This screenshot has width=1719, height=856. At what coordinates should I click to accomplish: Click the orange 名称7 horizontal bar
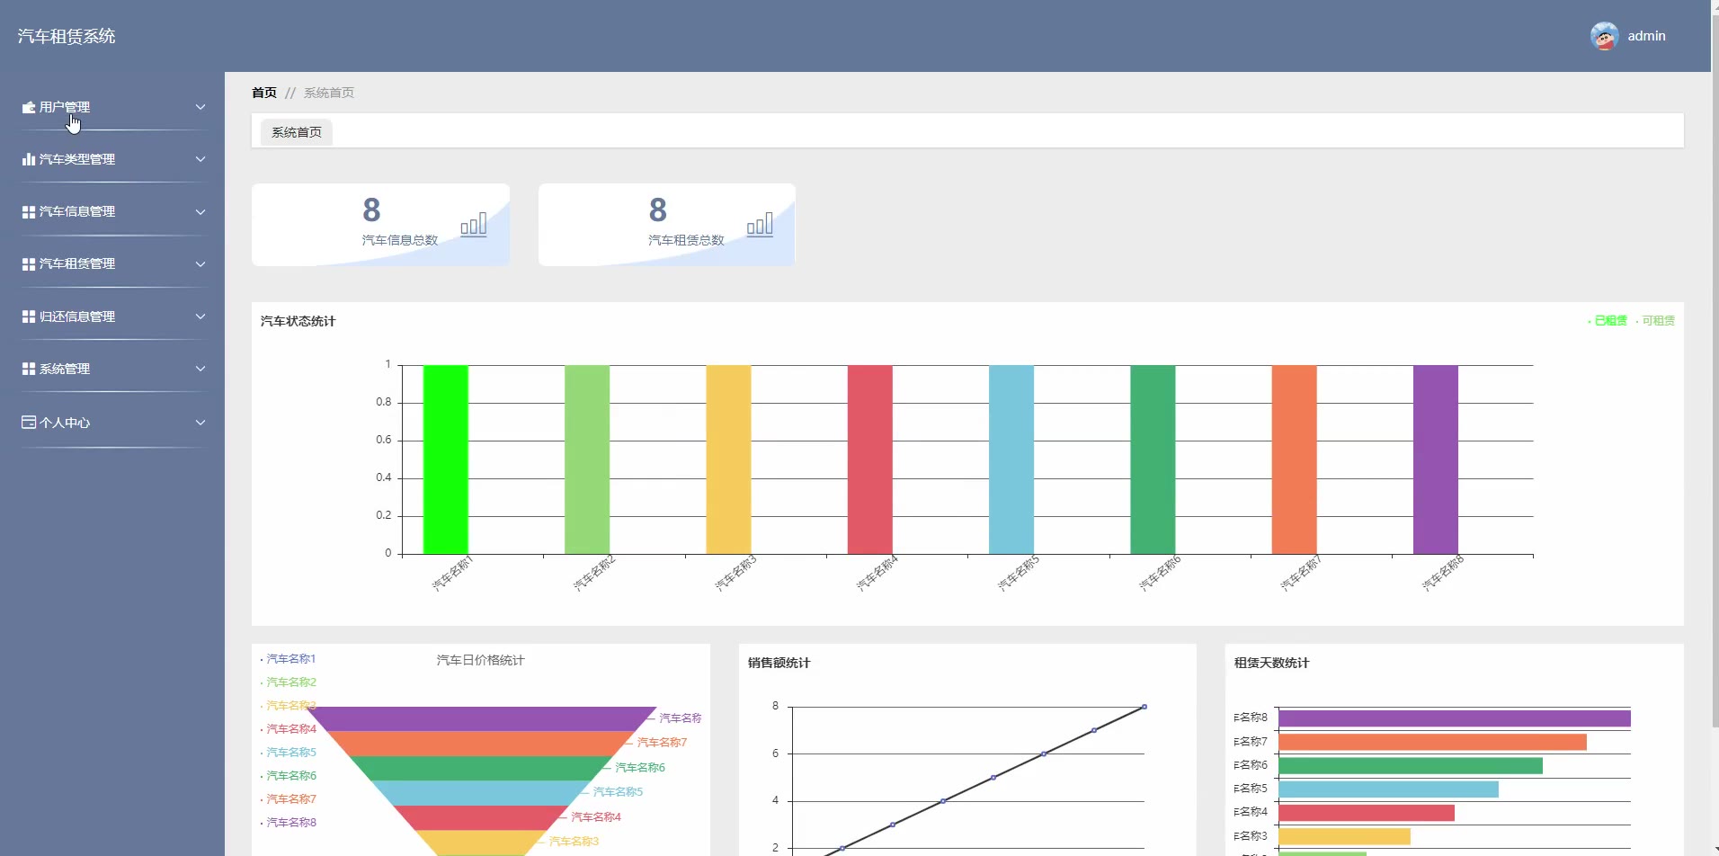[x=1432, y=742]
